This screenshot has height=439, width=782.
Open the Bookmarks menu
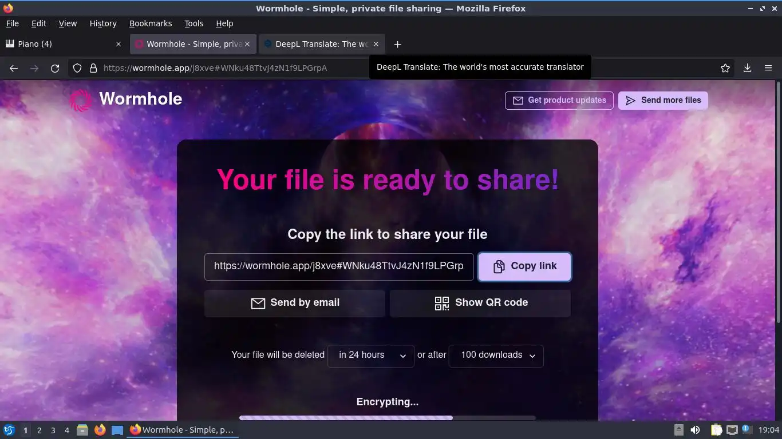click(151, 23)
